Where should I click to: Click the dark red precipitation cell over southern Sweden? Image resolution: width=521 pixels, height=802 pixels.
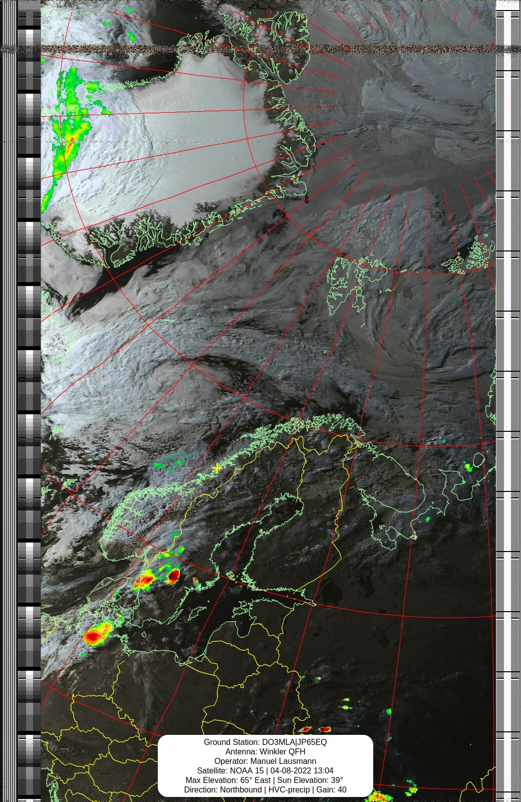(173, 576)
